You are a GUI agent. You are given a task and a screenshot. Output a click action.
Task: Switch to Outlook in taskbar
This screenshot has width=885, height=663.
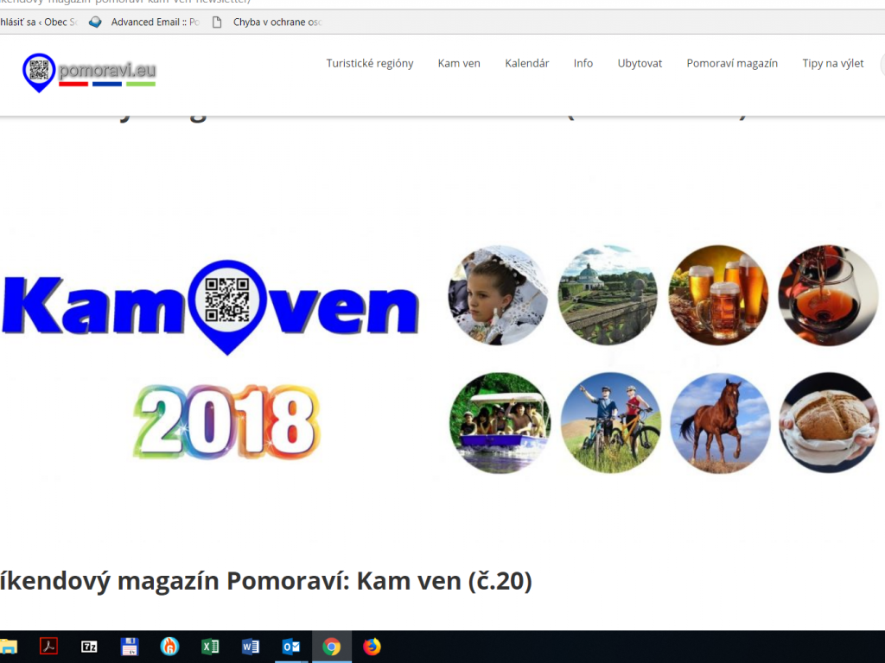click(291, 647)
